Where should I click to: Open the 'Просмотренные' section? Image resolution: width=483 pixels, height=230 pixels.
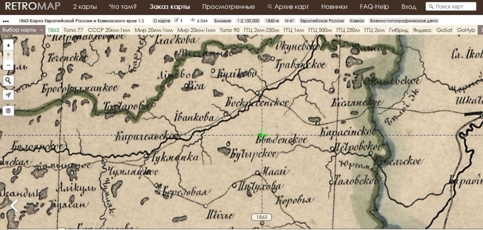click(229, 7)
